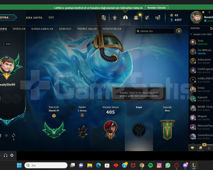The height and width of the screenshot is (170, 213).
Task: Open the İSTATİSTİKLER tab
Action: [x=112, y=29]
